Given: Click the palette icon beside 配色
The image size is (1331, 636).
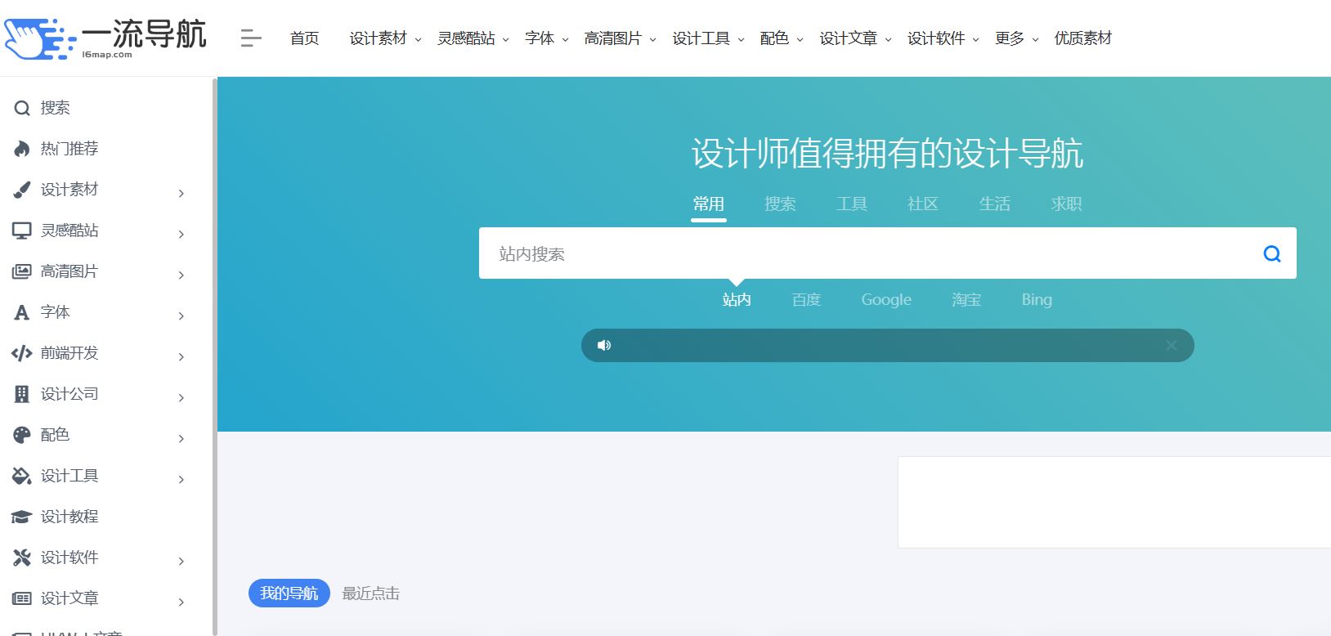Looking at the screenshot, I should click(22, 435).
